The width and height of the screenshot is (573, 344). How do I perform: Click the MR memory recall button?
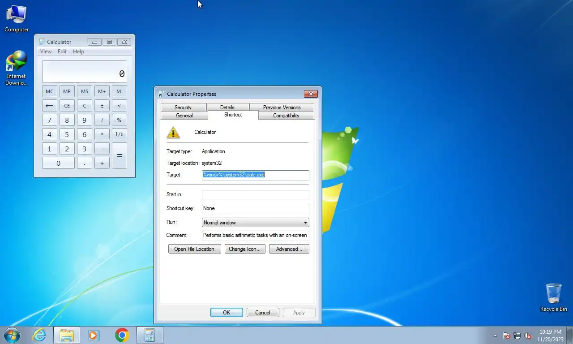pos(67,91)
